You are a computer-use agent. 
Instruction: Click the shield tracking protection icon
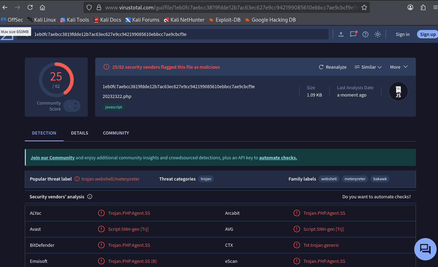point(89,7)
